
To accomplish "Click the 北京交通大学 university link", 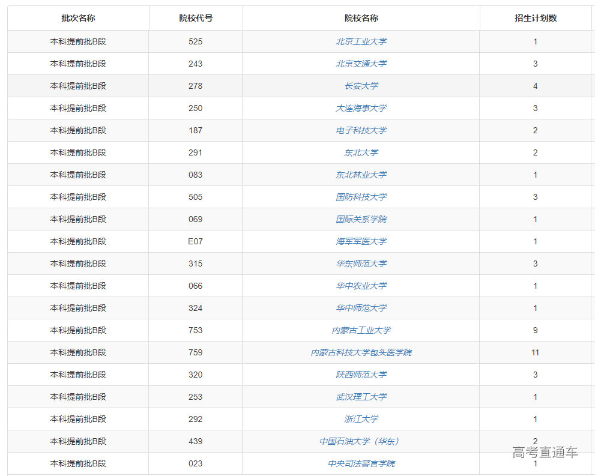I will pyautogui.click(x=361, y=64).
